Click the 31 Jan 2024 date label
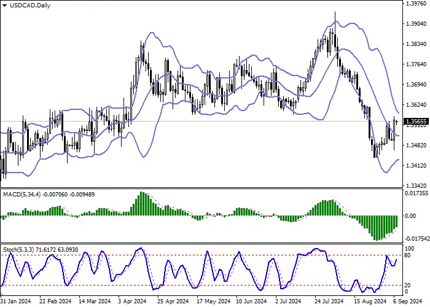Image resolution: width=430 pixels, height=307 pixels. 16,301
